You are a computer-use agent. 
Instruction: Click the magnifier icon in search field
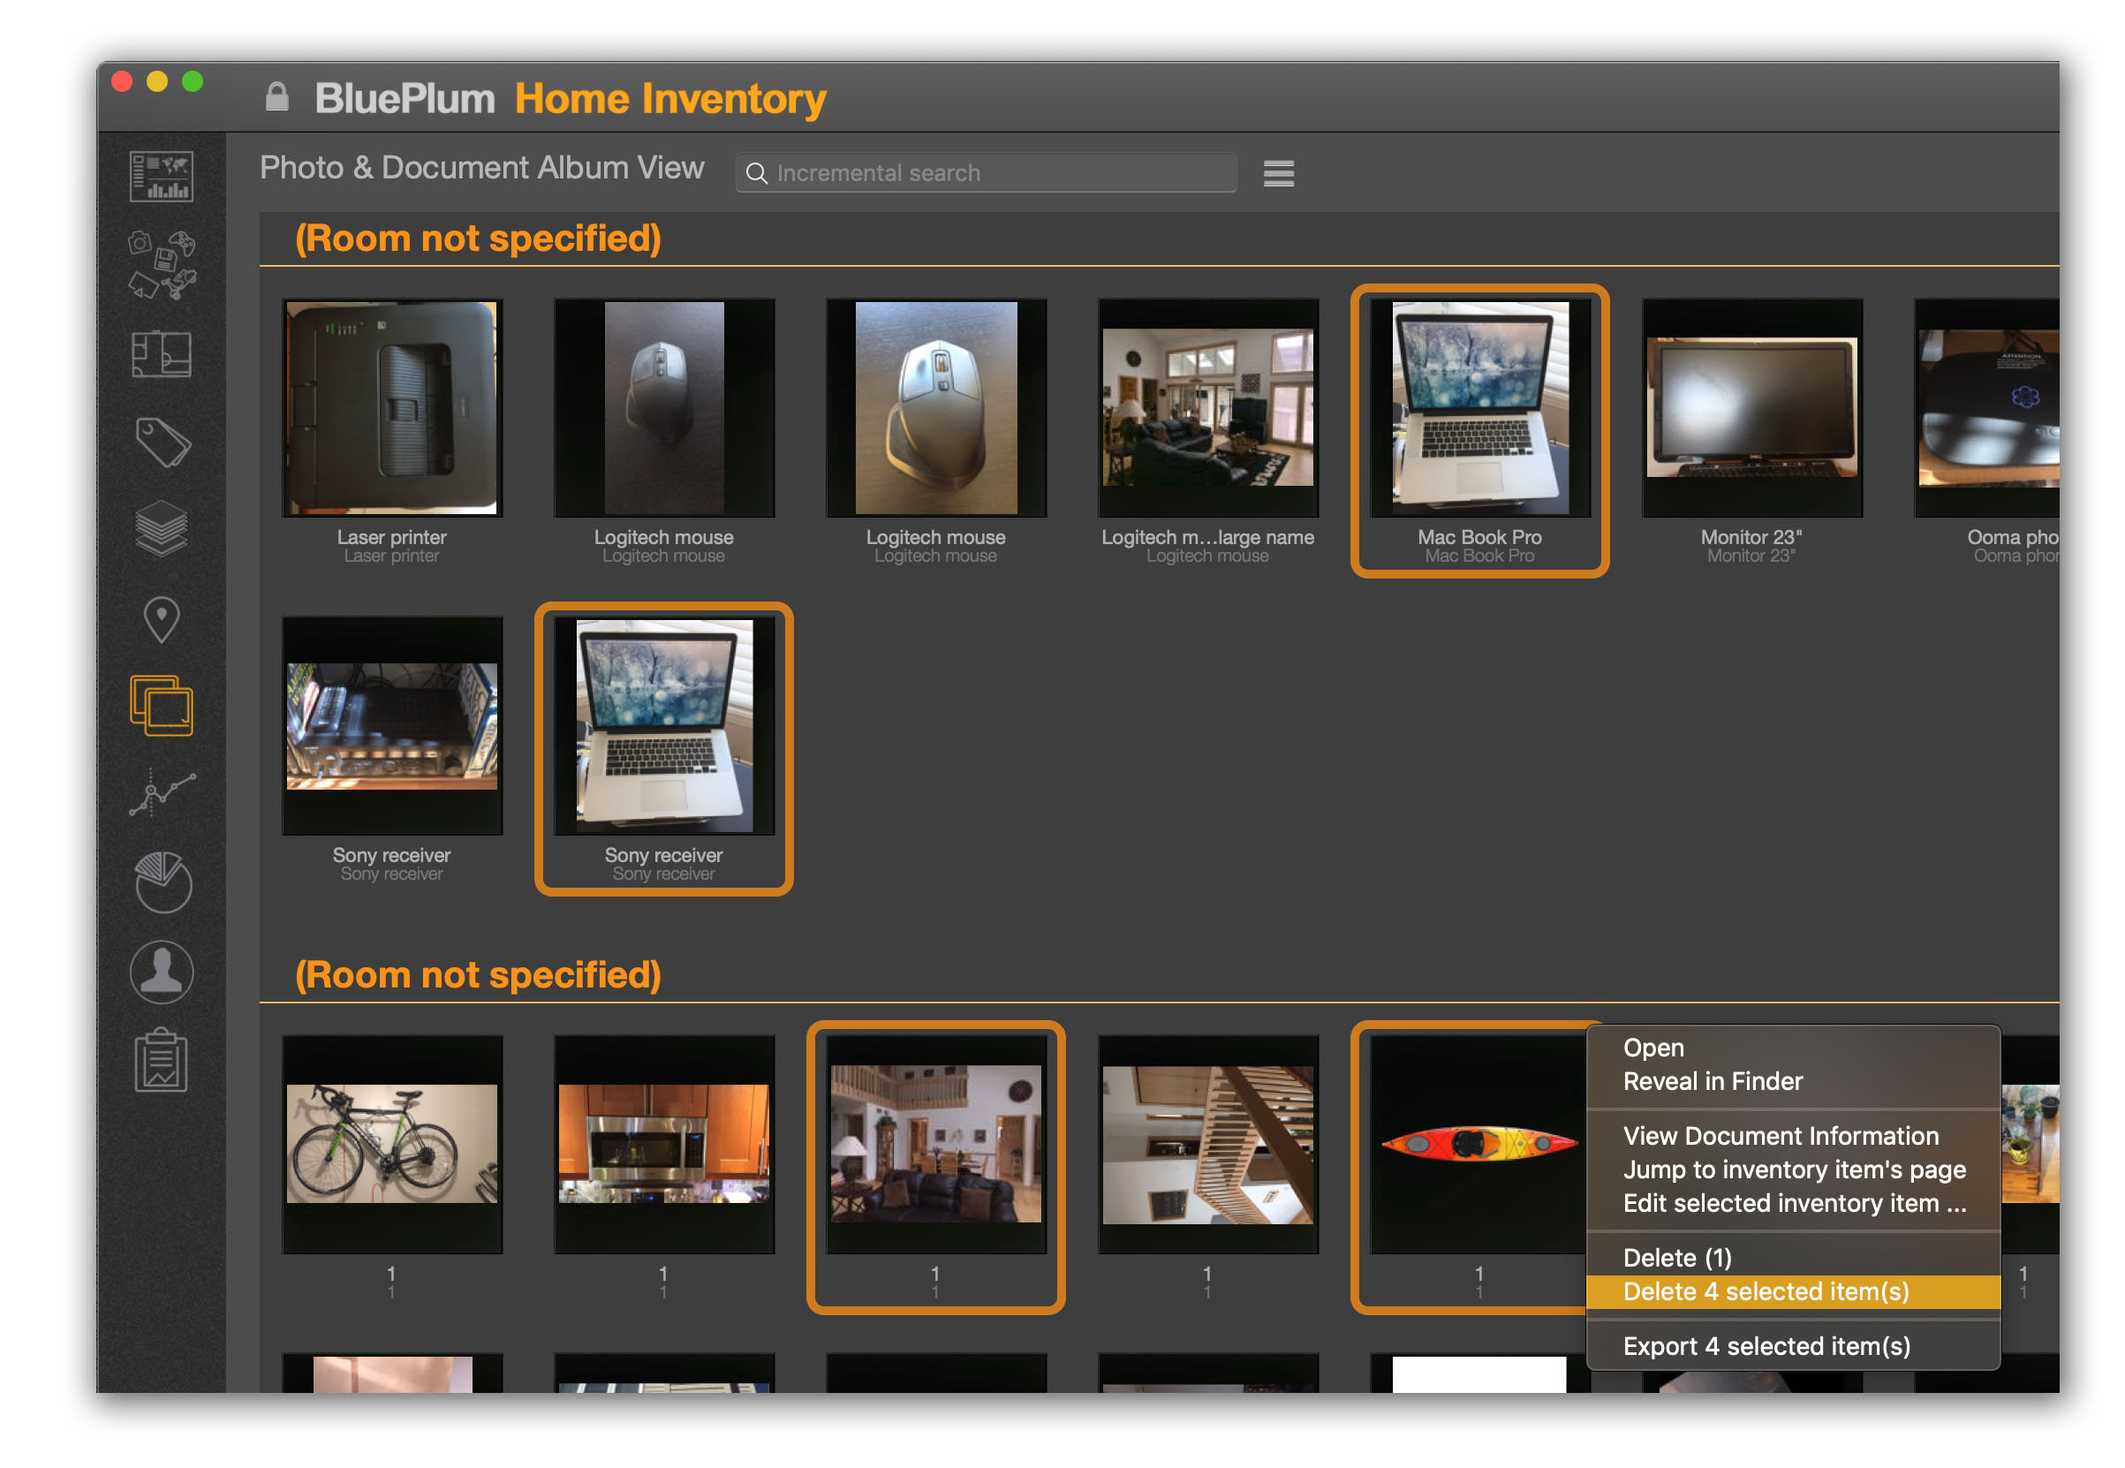point(756,173)
